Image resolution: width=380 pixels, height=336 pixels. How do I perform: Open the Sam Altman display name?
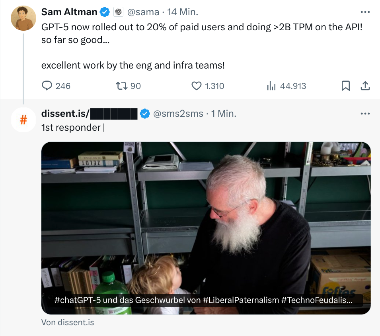point(69,12)
